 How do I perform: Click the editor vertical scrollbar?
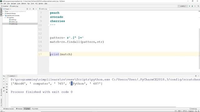(x=199, y=49)
